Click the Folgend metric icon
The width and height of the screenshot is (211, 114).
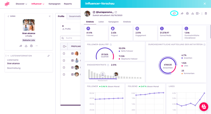click(113, 28)
